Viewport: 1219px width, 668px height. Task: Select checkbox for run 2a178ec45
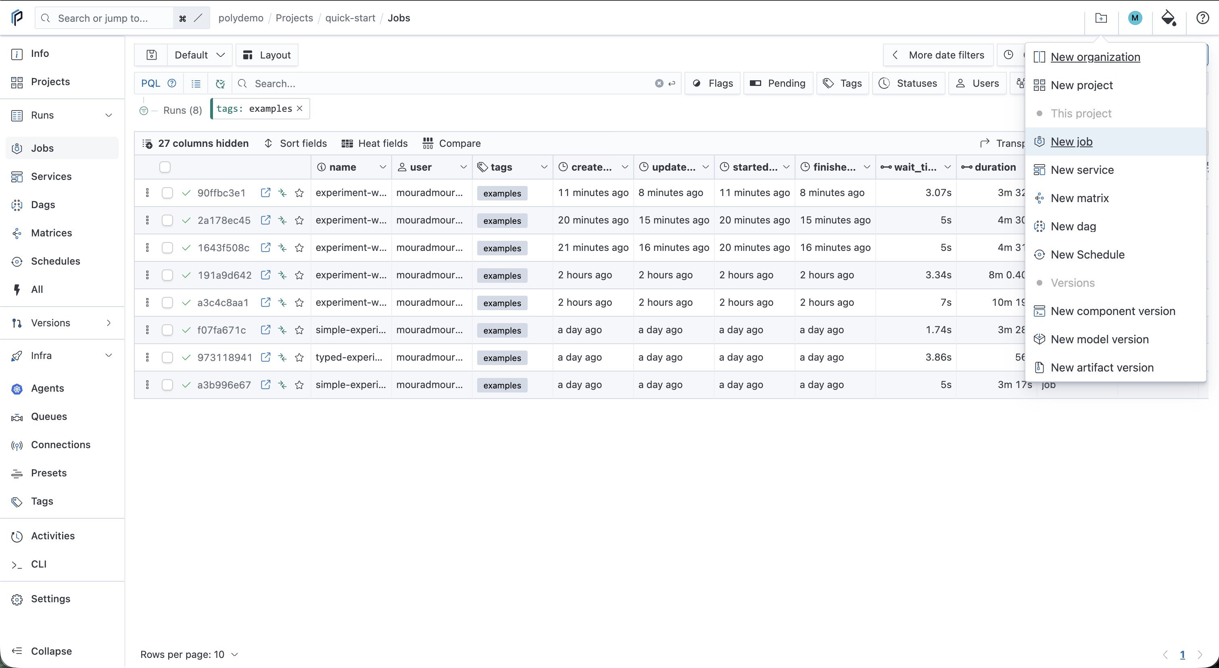167,220
